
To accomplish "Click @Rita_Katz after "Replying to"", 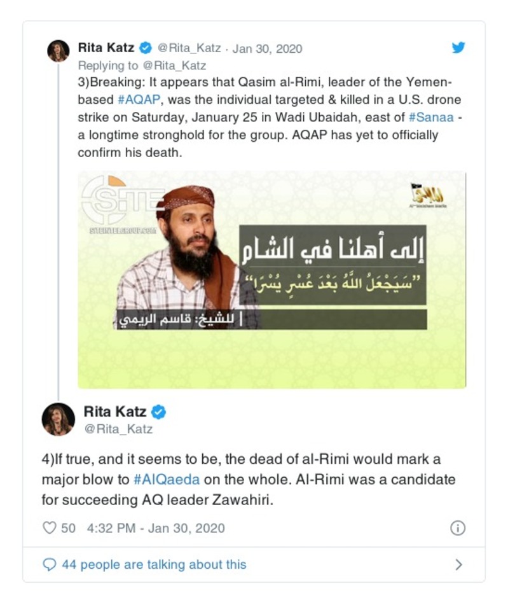I will pos(175,65).
